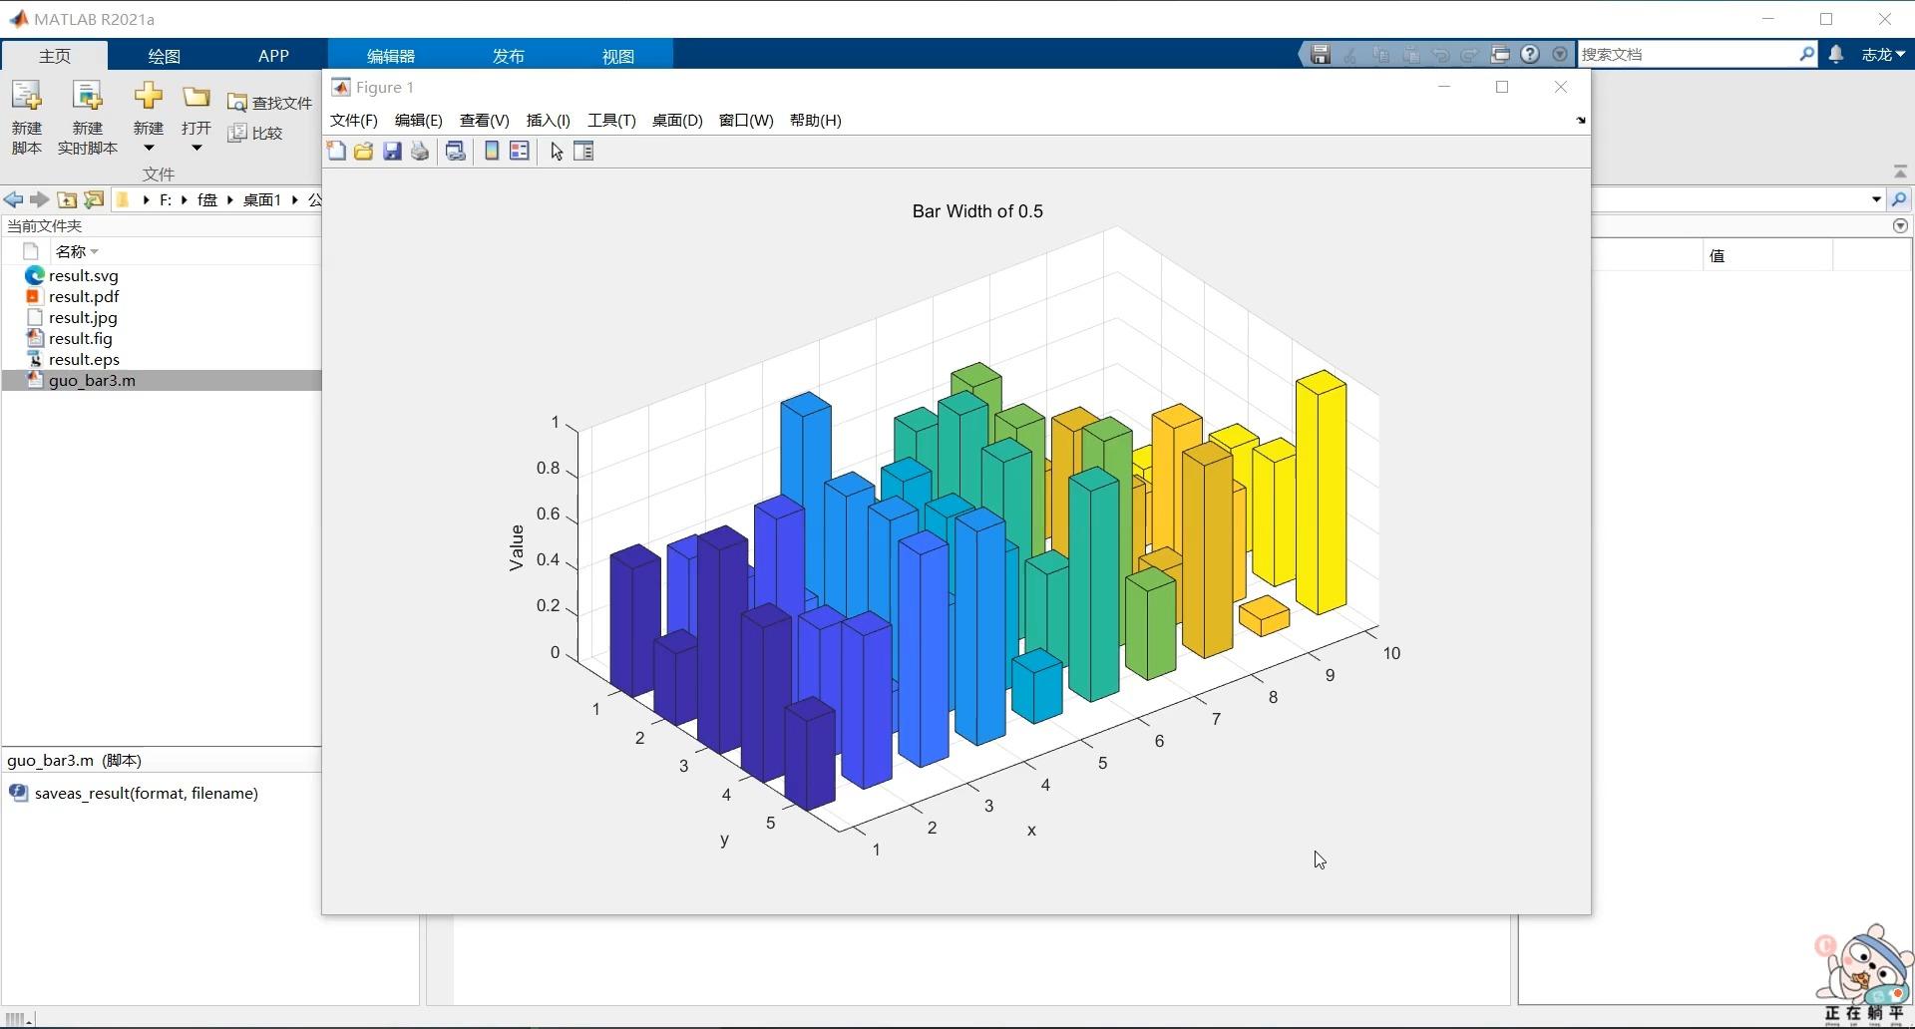The height and width of the screenshot is (1029, 1915).
Task: Open Figure 窗口(W) menu
Action: 746,120
